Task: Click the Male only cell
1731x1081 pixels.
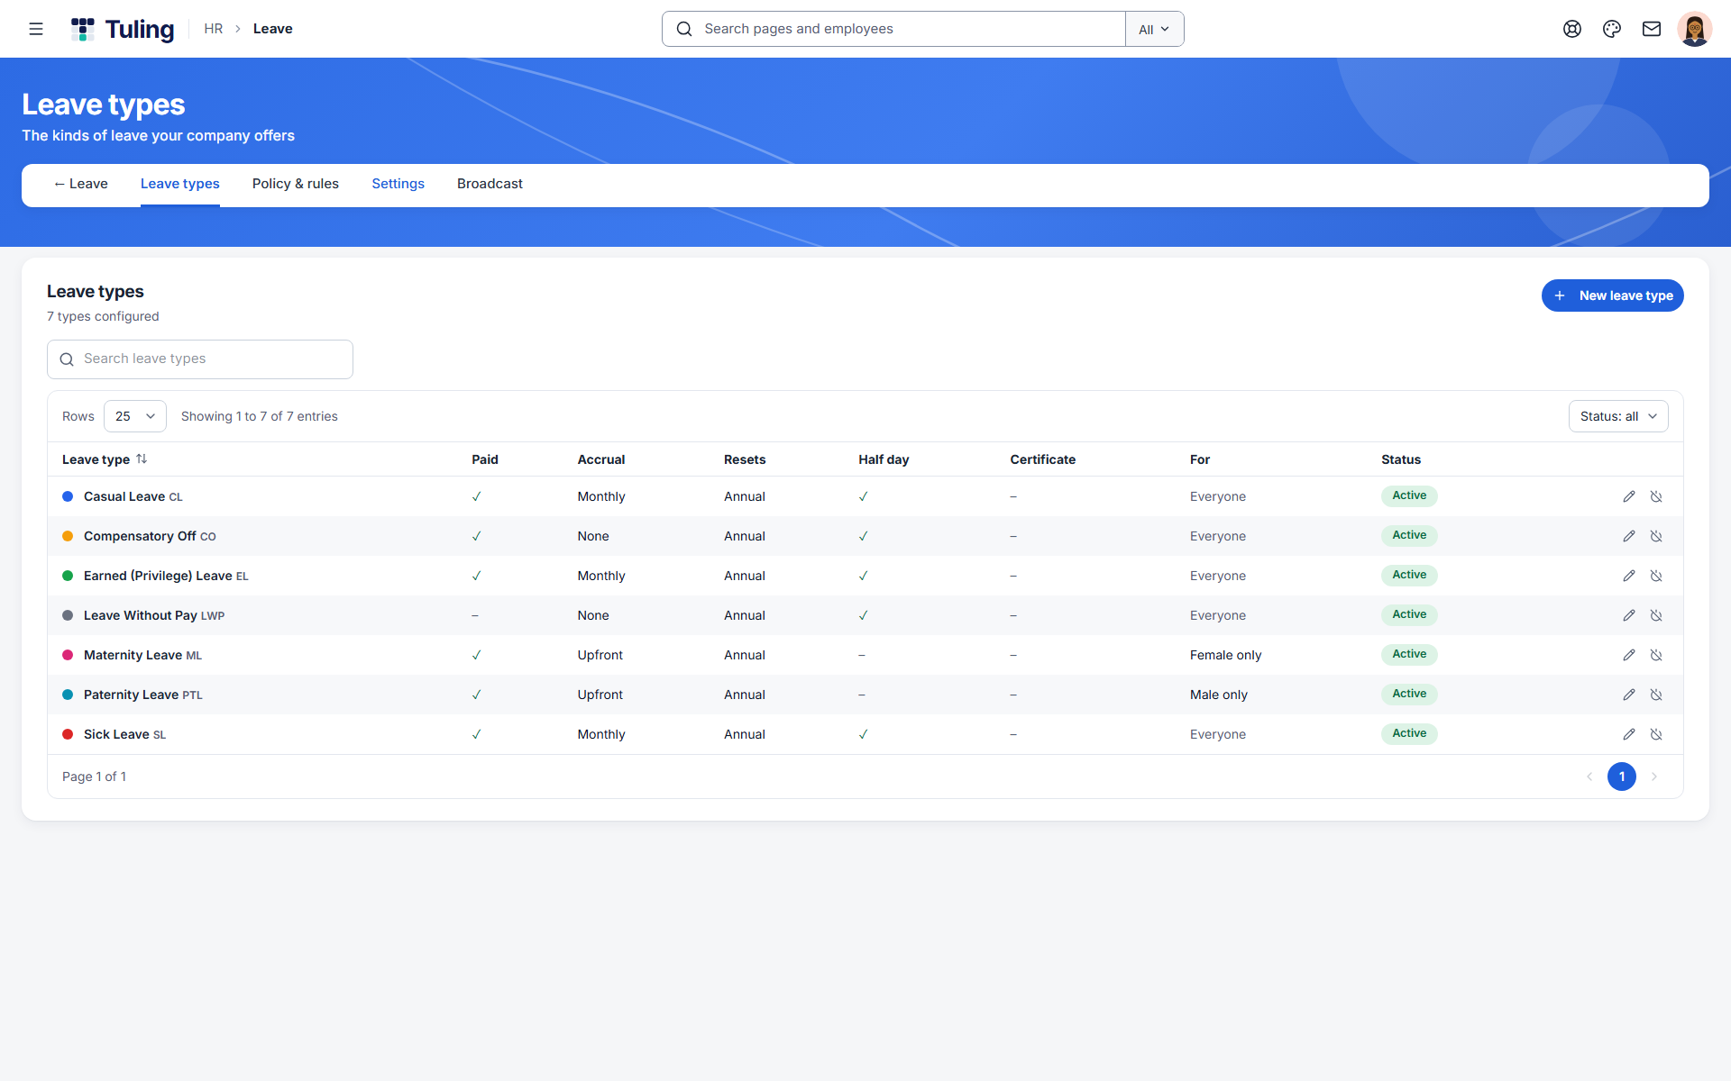Action: (1219, 695)
